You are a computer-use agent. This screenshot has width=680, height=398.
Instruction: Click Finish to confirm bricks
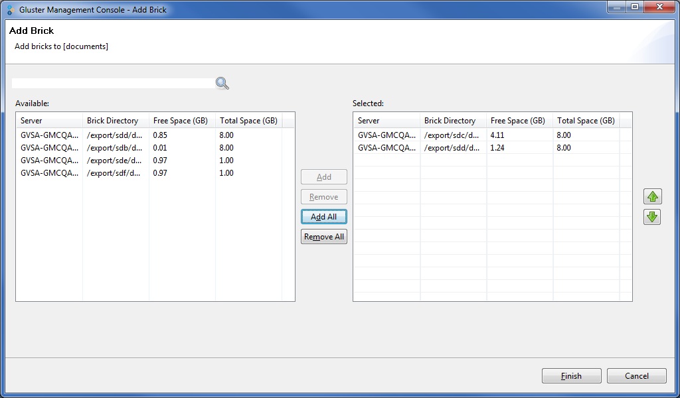tap(571, 376)
